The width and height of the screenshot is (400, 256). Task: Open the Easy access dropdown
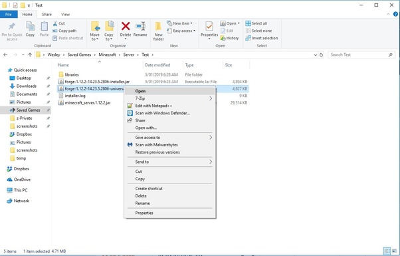click(x=181, y=31)
